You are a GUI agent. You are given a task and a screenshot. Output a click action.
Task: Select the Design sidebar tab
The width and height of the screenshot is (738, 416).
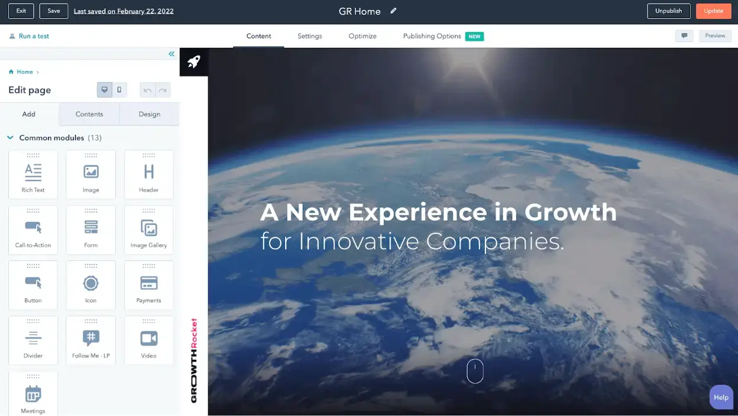tap(150, 114)
